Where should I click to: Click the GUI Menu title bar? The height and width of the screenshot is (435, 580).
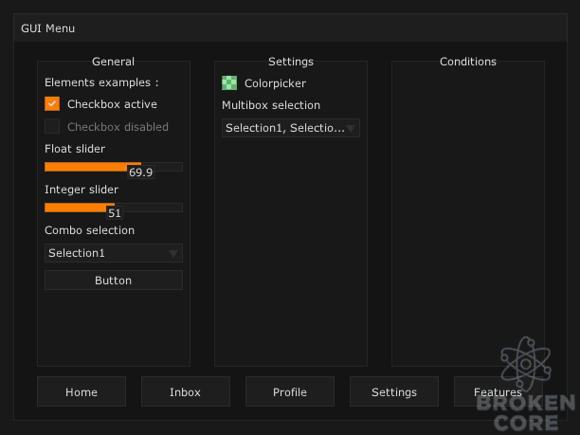(x=290, y=28)
